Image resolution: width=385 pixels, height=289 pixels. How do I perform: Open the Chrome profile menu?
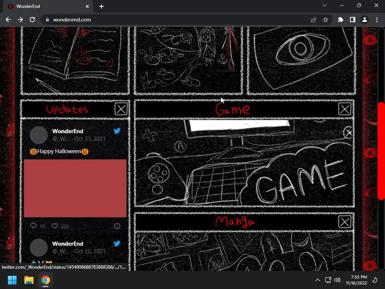pyautogui.click(x=365, y=20)
